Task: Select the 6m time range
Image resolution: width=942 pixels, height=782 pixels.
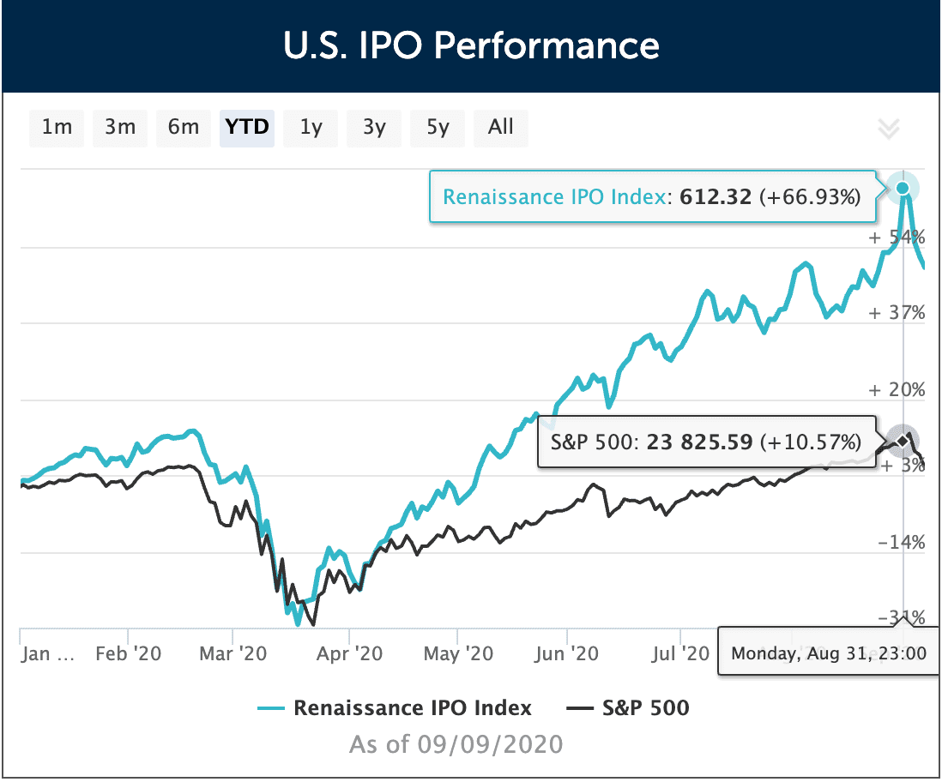Action: 183,128
